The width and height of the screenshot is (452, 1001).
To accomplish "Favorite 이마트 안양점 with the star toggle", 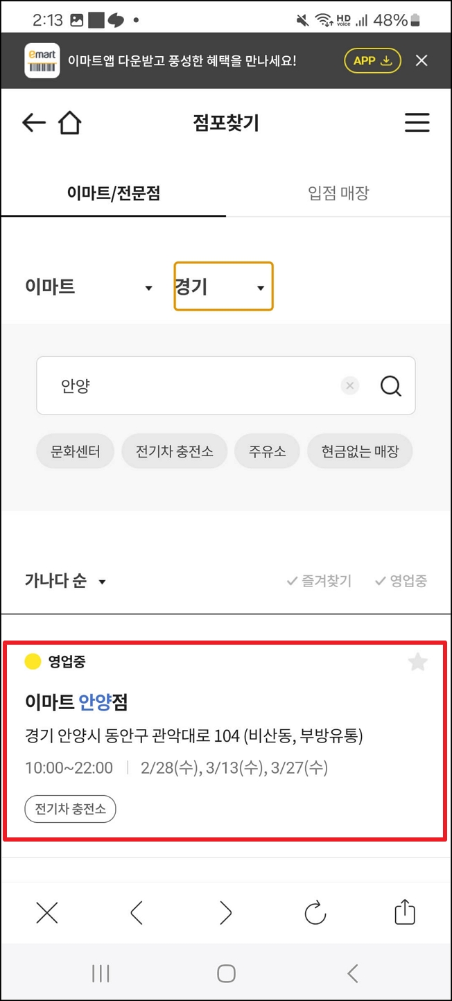I will (x=417, y=662).
